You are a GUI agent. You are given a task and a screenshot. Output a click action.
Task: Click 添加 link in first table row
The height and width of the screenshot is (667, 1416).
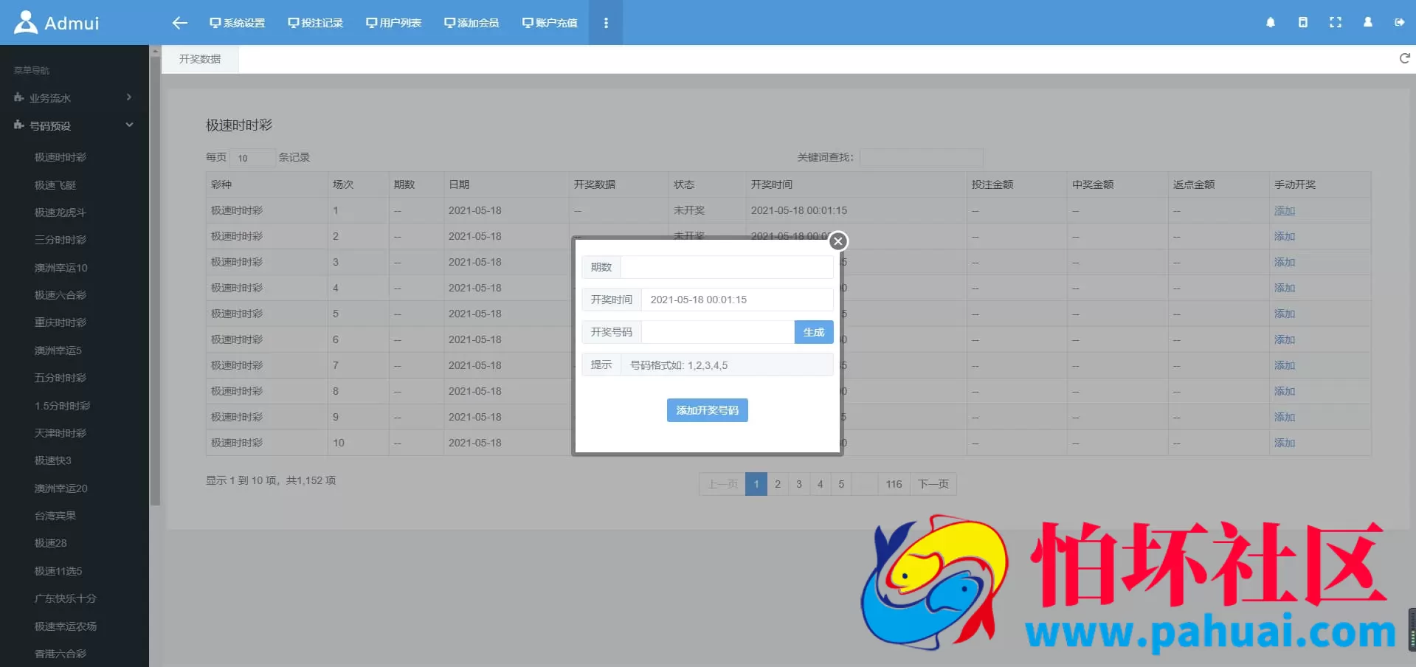(1284, 211)
